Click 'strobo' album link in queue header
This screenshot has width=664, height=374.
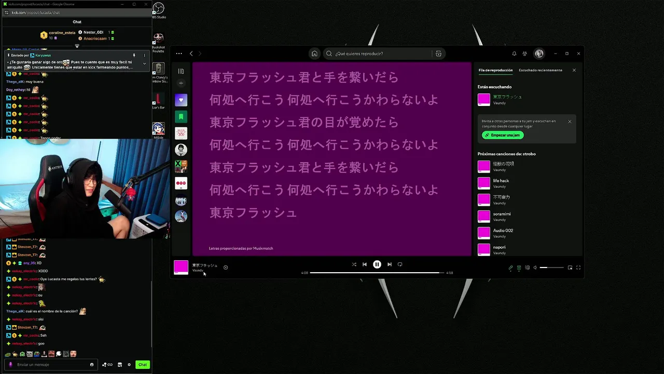[529, 154]
